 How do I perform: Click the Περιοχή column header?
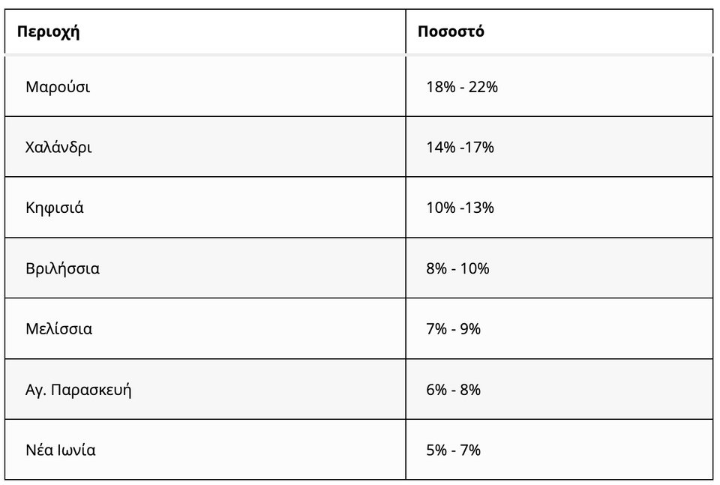point(49,32)
